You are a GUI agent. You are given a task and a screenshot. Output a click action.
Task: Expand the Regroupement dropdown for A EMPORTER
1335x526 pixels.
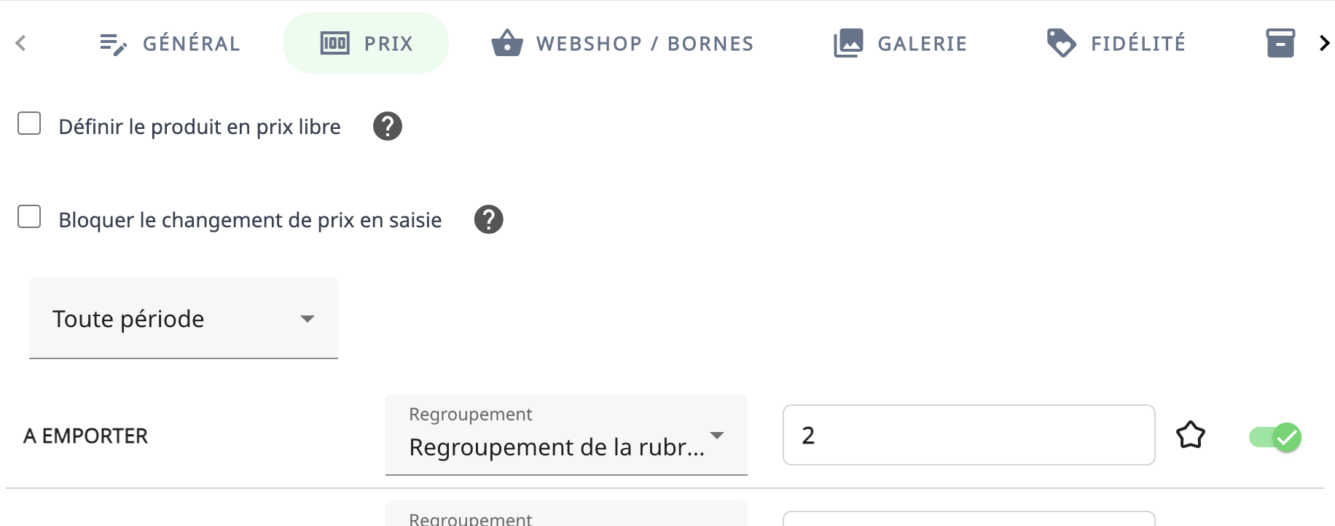point(566,435)
